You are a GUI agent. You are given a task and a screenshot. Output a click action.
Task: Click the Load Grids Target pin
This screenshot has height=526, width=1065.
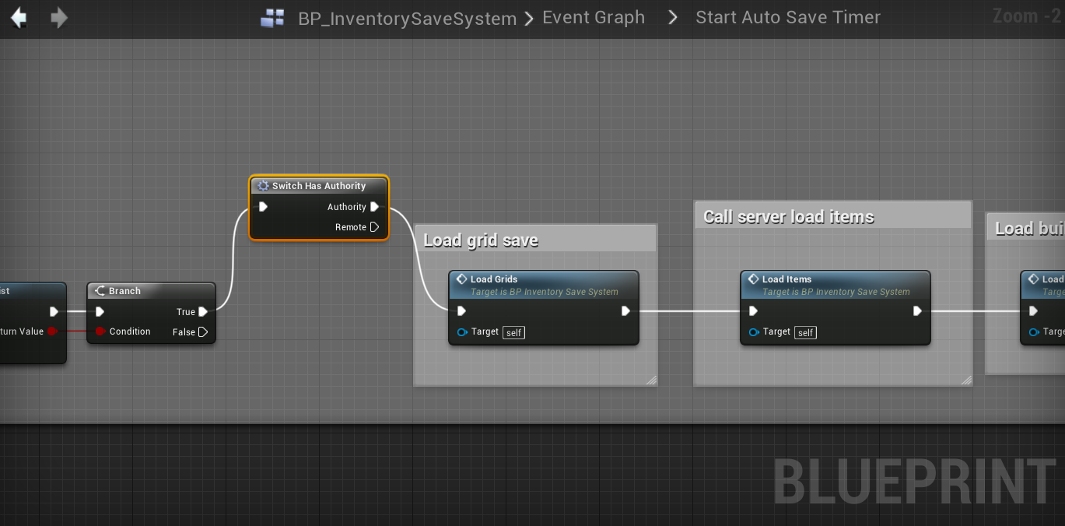pyautogui.click(x=462, y=332)
